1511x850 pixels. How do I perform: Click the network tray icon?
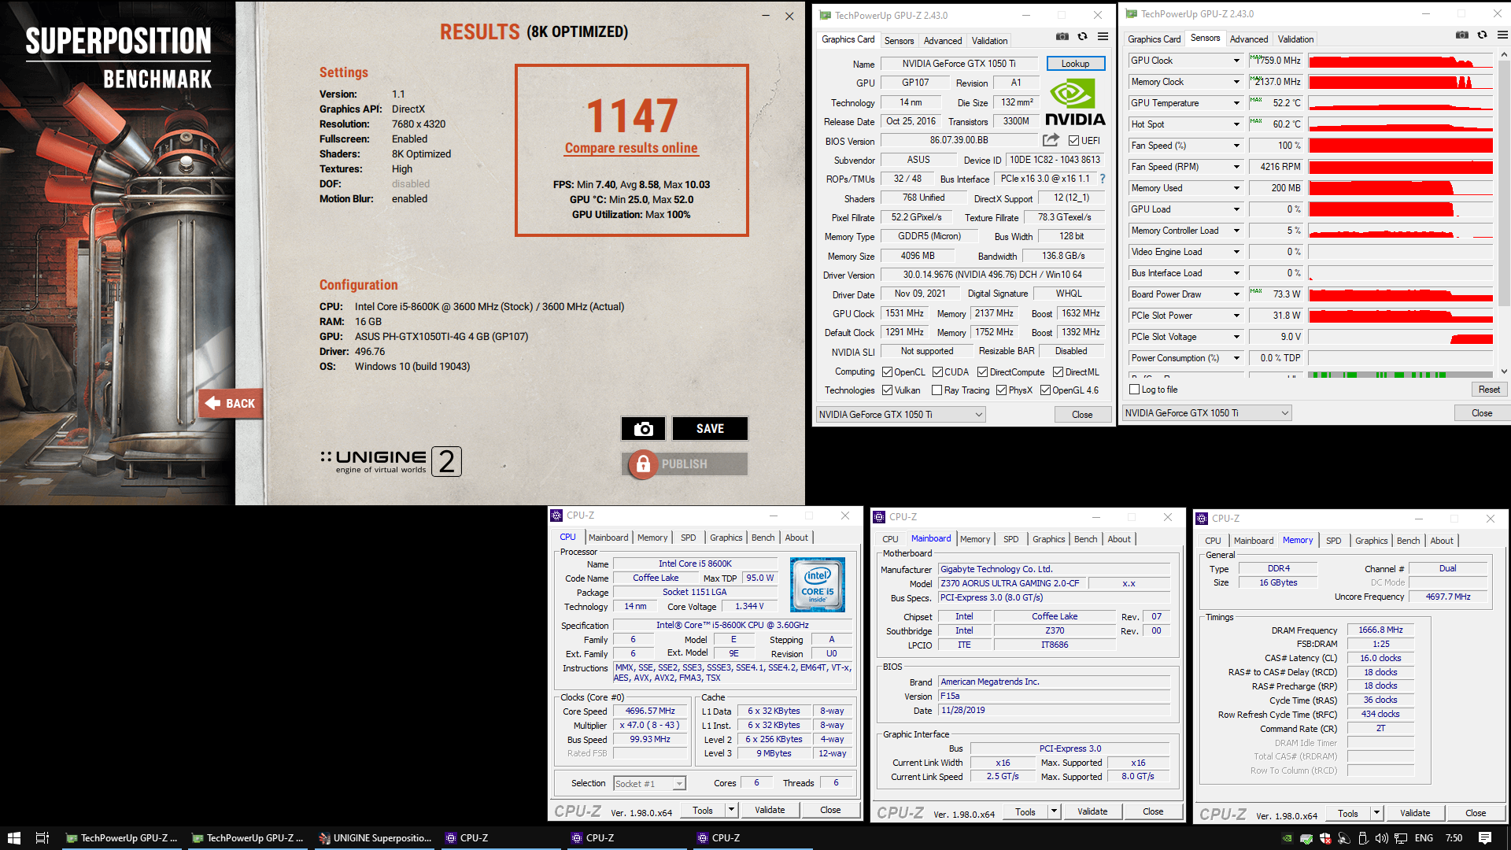1402,838
